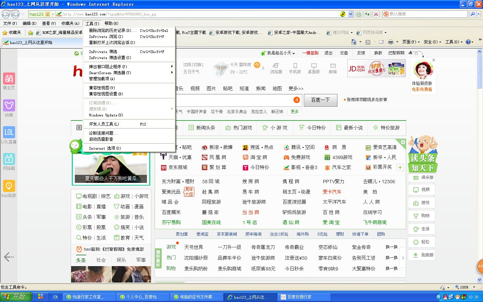Choose 开发人员工具(L) in the Tools menu
Image resolution: width=483 pixels, height=302 pixels.
click(x=104, y=124)
